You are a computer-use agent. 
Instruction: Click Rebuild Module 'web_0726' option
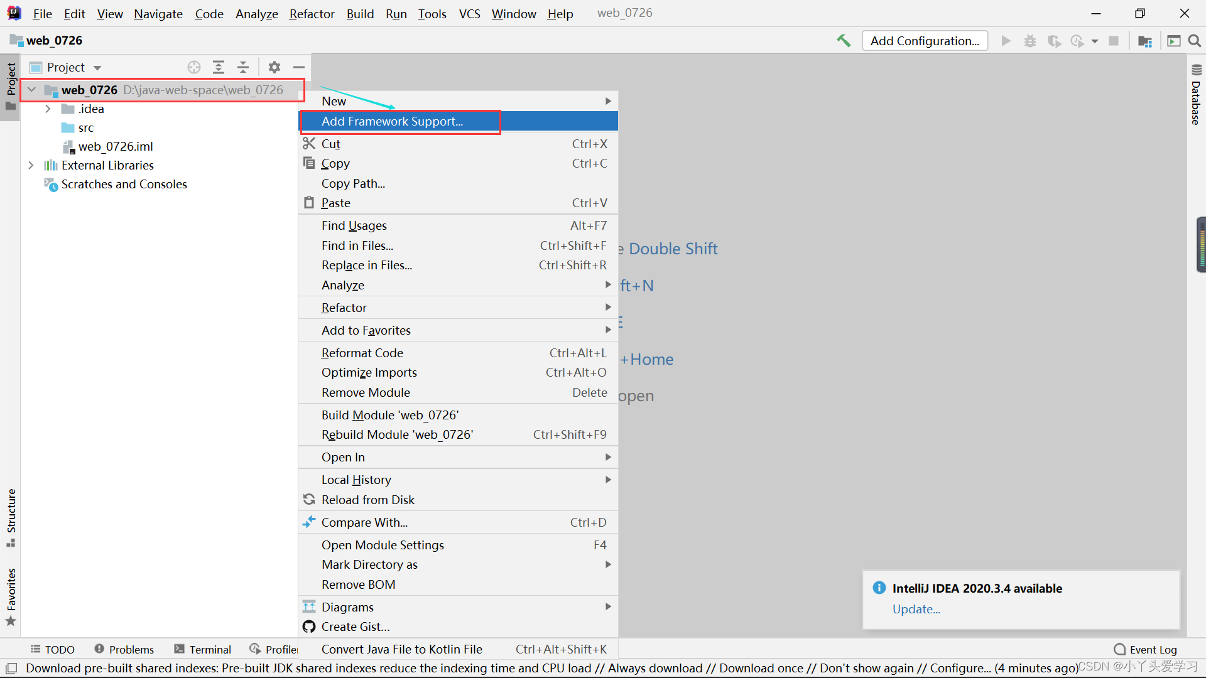397,434
